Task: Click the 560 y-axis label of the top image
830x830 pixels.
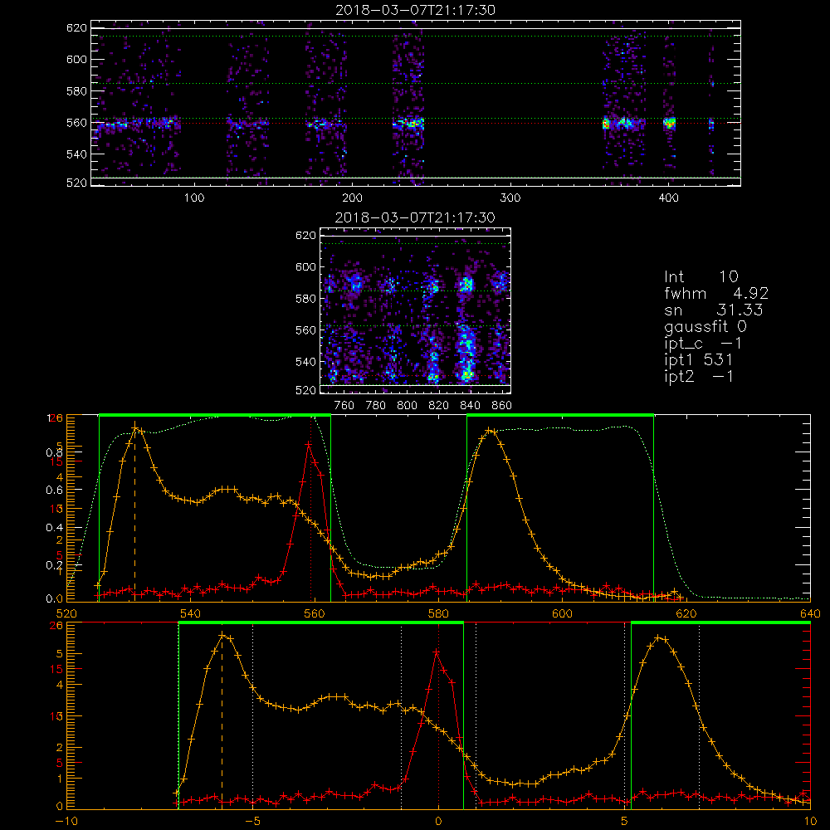Action: pos(76,122)
